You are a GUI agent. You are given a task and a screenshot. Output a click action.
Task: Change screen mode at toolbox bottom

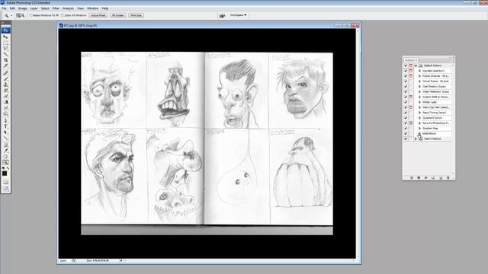pyautogui.click(x=5, y=188)
